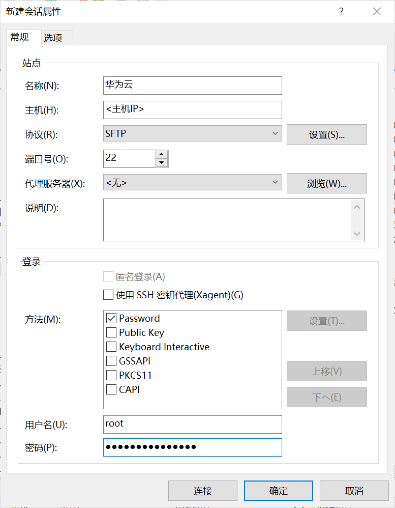Uncheck the Password method checkbox
395x508 pixels.
pyautogui.click(x=111, y=318)
